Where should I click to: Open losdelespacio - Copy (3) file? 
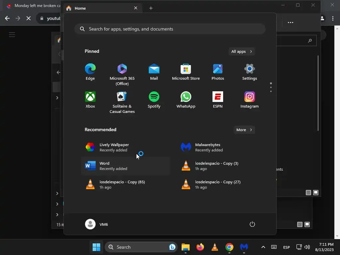click(221, 166)
